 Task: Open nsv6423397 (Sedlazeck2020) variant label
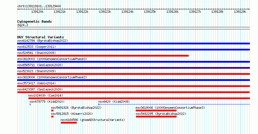[x=40, y=89]
